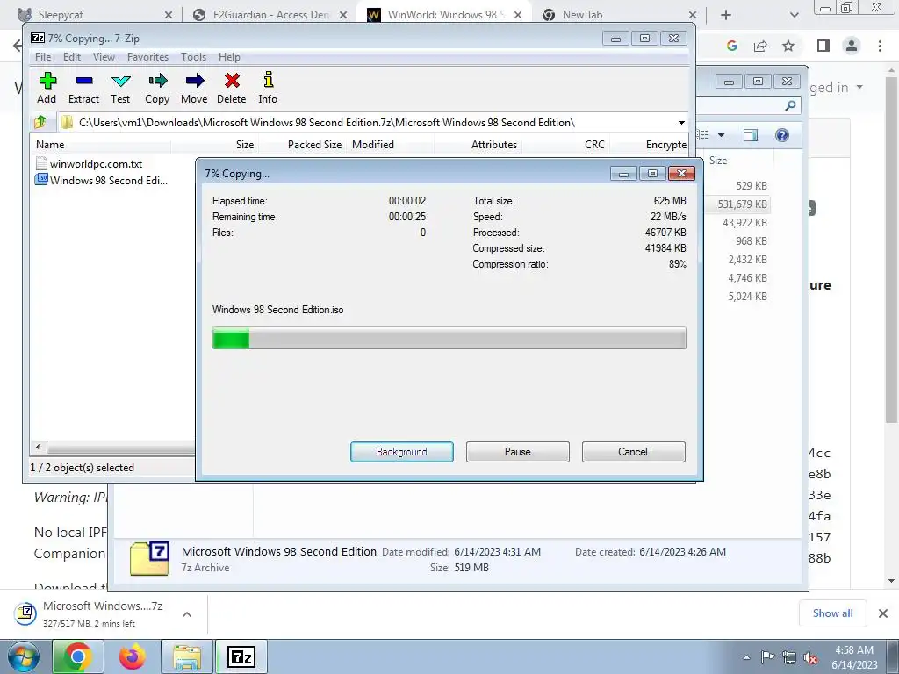
Task: Bookmark this page star icon
Action: (x=788, y=46)
